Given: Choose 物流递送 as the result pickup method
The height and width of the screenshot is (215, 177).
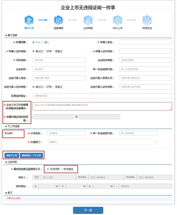Looking at the screenshot, I should pyautogui.click(x=62, y=169).
